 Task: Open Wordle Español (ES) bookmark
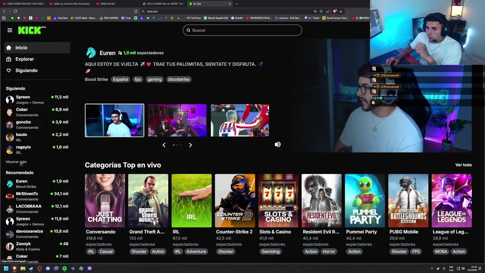coord(216,18)
